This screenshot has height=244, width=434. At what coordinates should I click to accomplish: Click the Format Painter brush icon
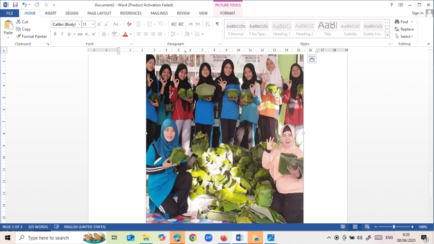click(19, 37)
